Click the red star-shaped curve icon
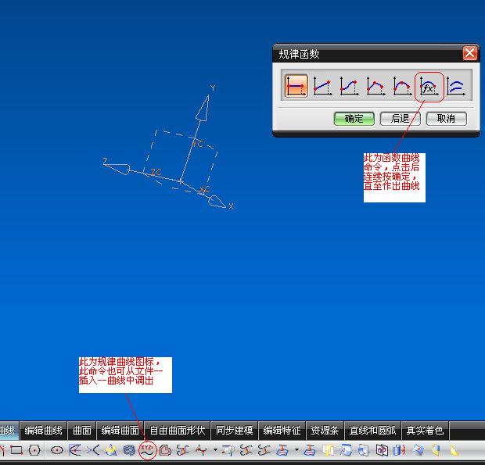This screenshot has height=465, width=485. (201, 450)
